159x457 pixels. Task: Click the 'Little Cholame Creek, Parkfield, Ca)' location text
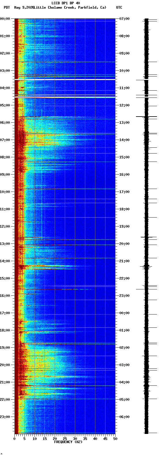[70, 8]
